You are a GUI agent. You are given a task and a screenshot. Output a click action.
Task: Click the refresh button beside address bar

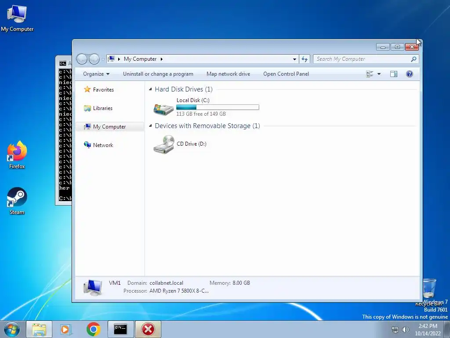(305, 59)
